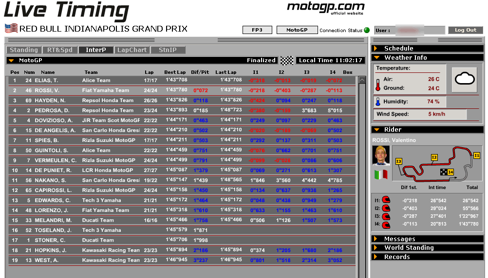Click the I2 marker on track map
Viewport: 488px width, 278px height.
(x=434, y=157)
